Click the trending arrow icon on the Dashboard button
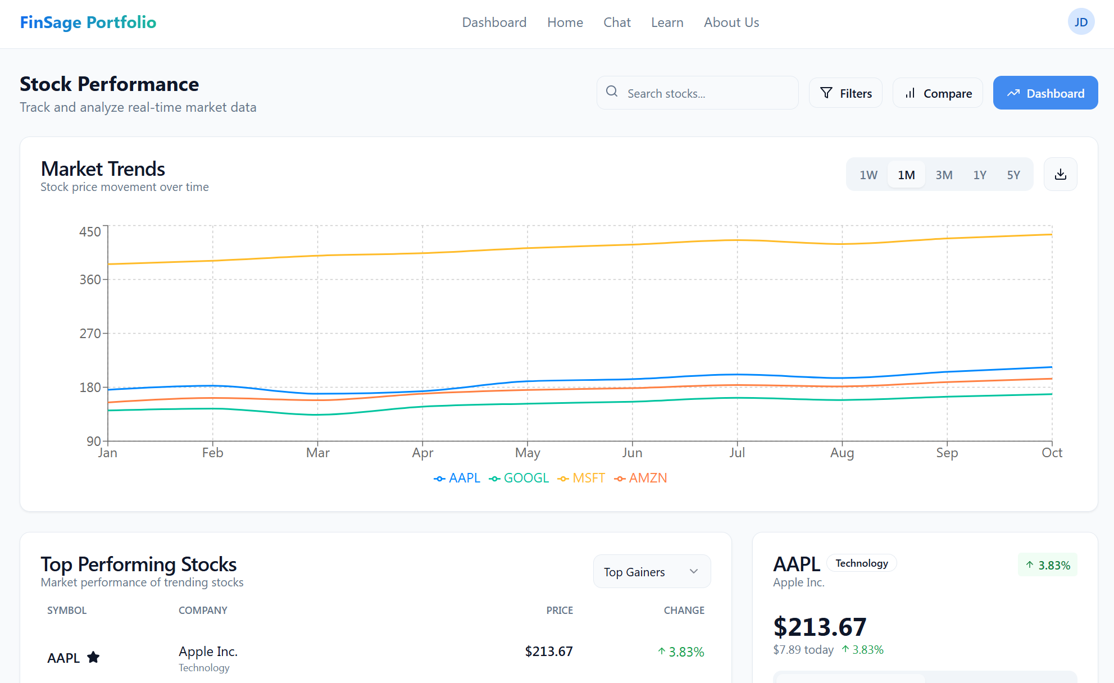 tap(1013, 93)
